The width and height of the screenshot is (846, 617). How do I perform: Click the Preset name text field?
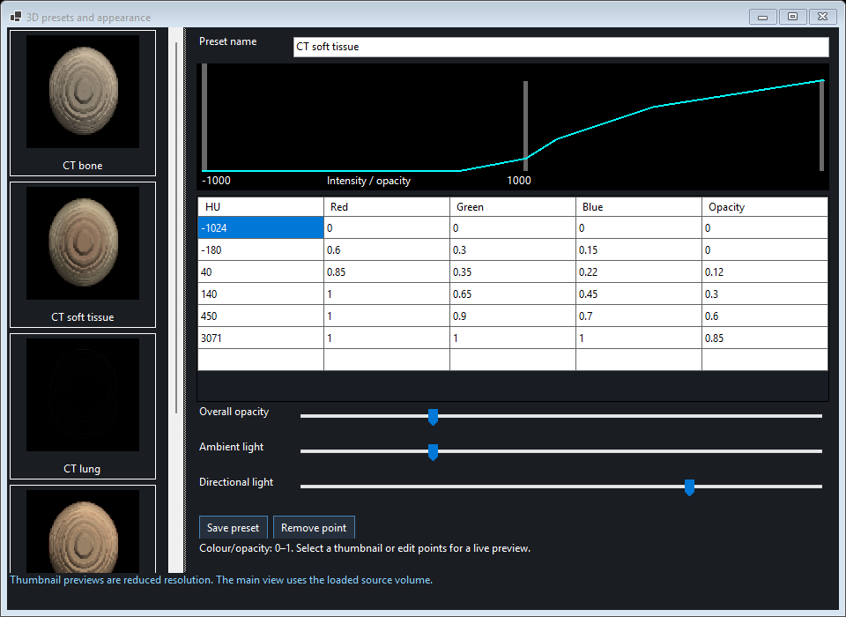(x=560, y=47)
